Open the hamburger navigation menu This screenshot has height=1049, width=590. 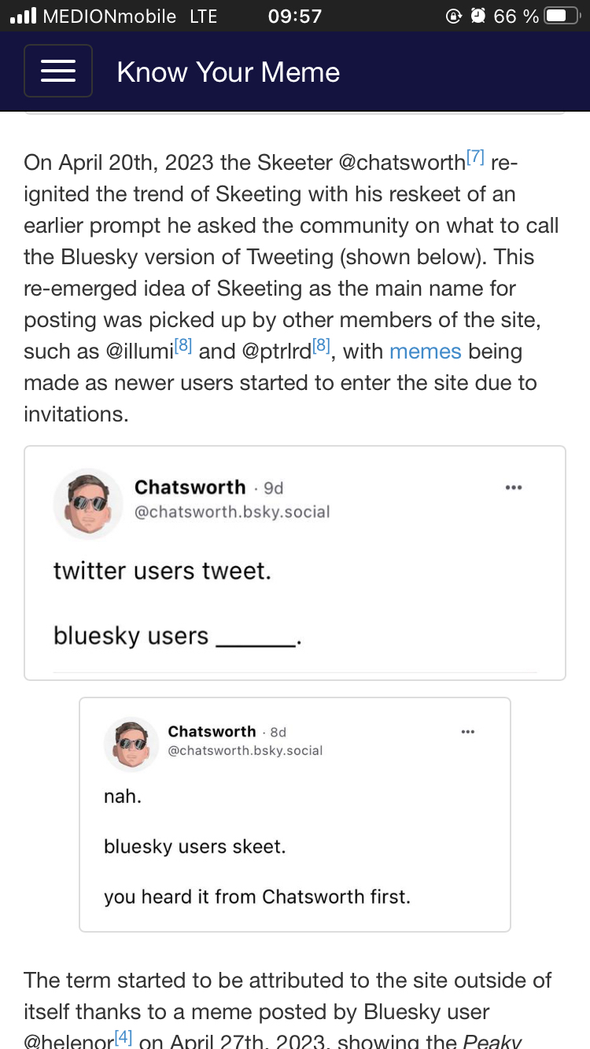[x=58, y=71]
